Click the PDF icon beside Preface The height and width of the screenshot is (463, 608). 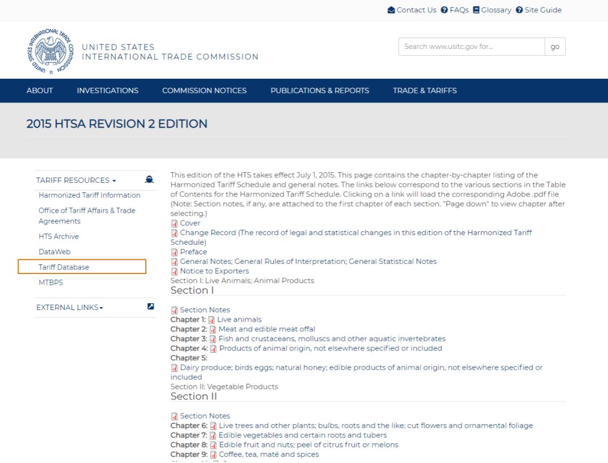pyautogui.click(x=175, y=252)
